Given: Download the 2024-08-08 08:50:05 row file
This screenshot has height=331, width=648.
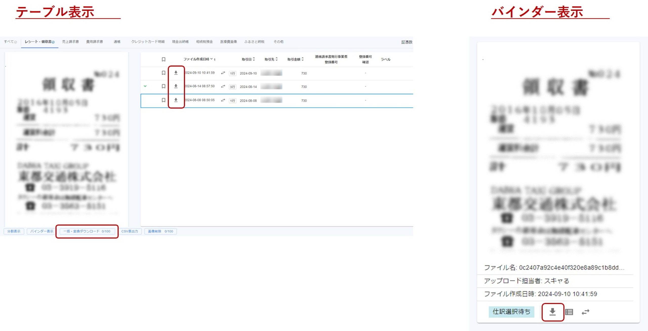Looking at the screenshot, I should coord(176,100).
